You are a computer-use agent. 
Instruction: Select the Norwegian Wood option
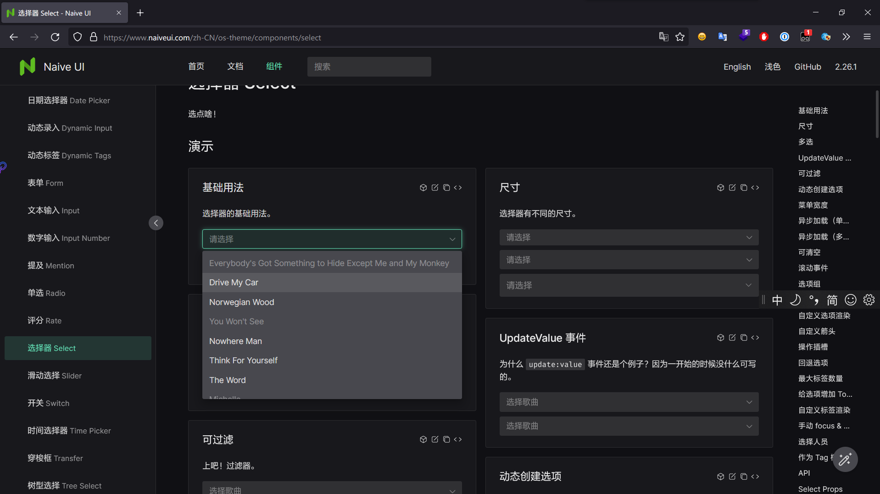[x=241, y=302]
